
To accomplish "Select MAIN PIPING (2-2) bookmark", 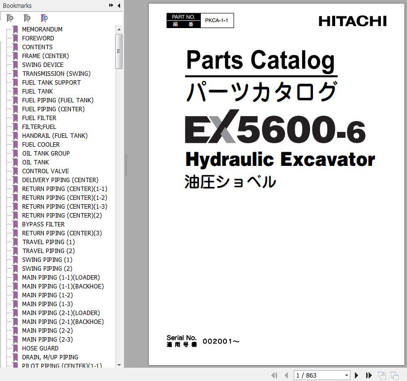I will 48,330.
